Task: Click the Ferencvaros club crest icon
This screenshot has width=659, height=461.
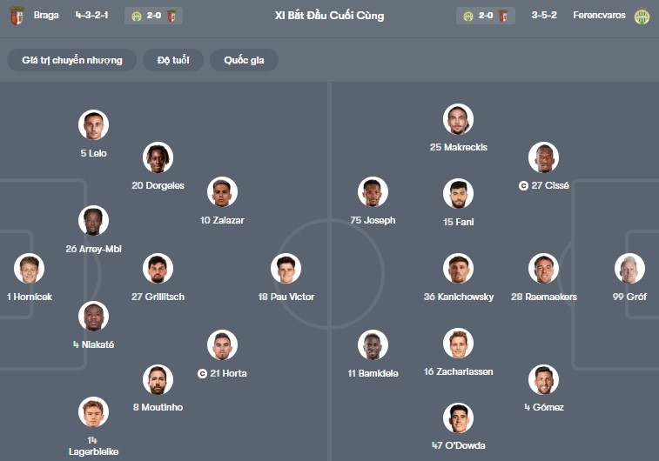Action: (x=642, y=16)
